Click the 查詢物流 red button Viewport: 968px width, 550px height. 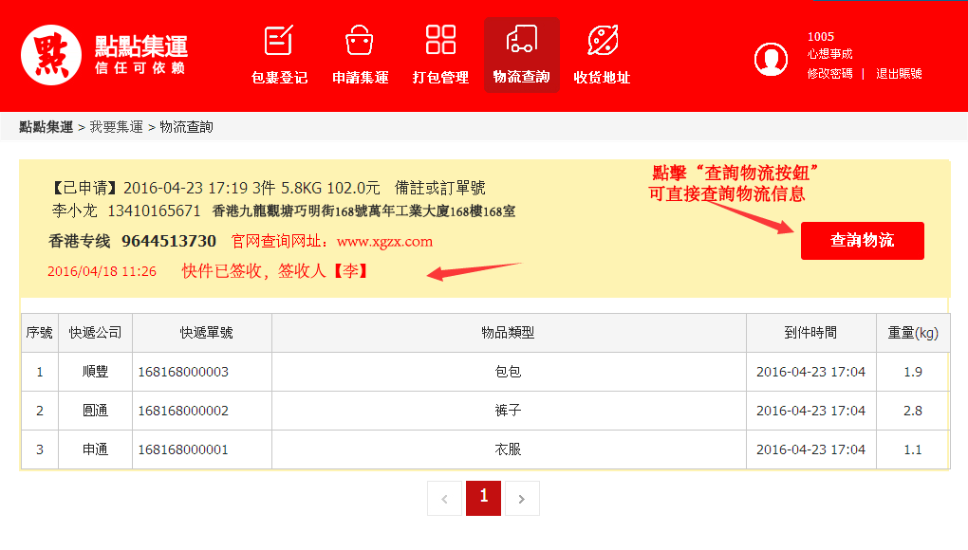863,241
